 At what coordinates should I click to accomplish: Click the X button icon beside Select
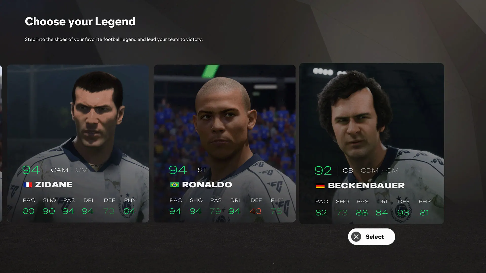pyautogui.click(x=356, y=237)
